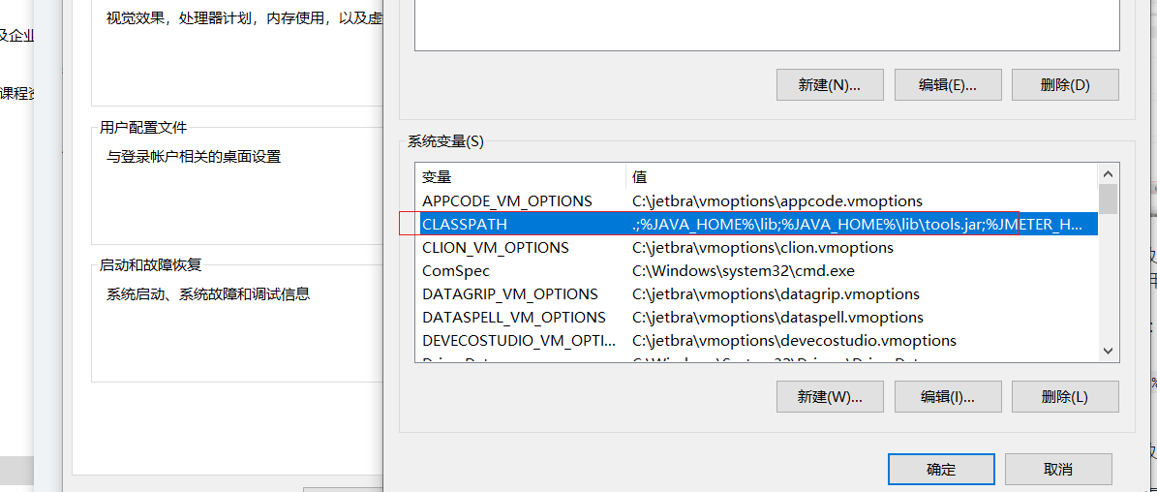Image resolution: width=1157 pixels, height=492 pixels.
Task: Click the 编辑(E)... button for user variables
Action: click(x=947, y=84)
